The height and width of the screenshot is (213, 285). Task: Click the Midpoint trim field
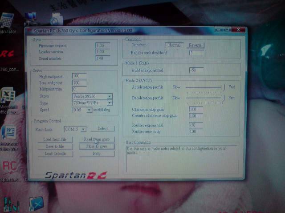pyautogui.click(x=79, y=89)
